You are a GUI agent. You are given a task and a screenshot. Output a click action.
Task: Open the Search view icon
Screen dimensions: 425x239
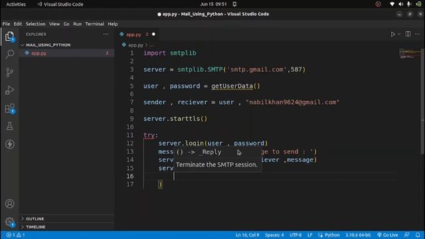point(10,54)
